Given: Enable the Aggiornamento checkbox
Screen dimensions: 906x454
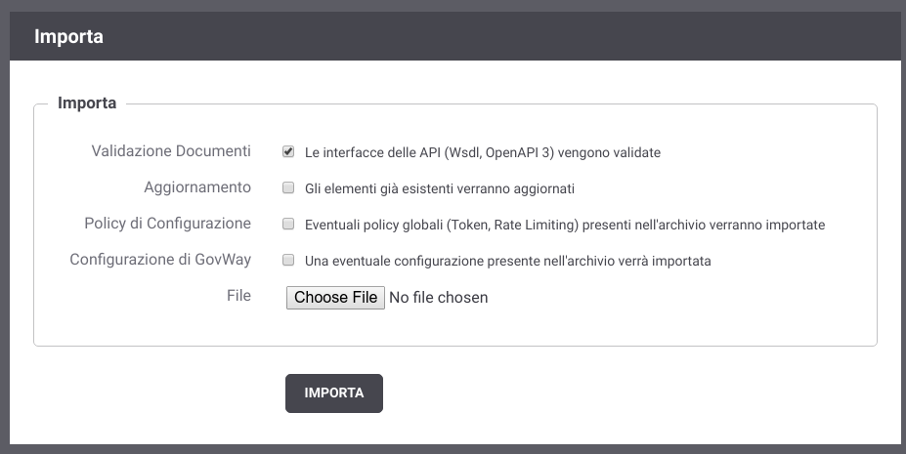Looking at the screenshot, I should [287, 187].
